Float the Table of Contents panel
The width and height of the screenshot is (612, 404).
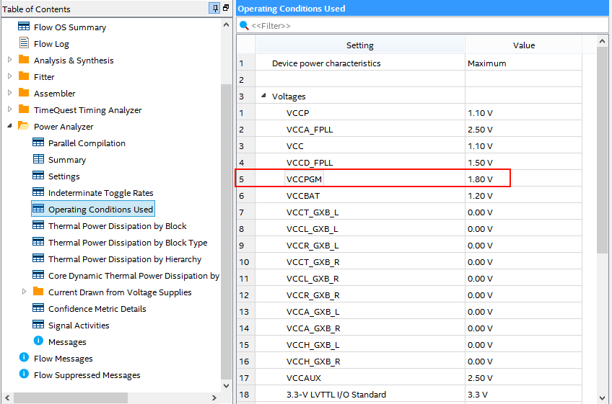226,9
